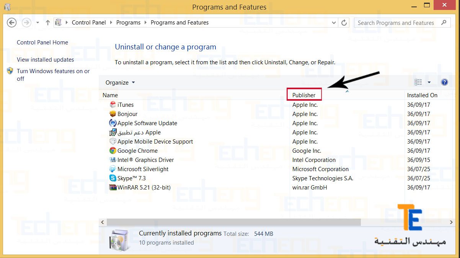Click the Control Panel icon in the address bar
Image resolution: width=460 pixels, height=258 pixels.
tap(58, 23)
